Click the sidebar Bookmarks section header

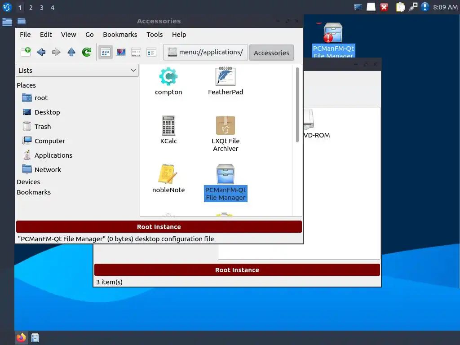pyautogui.click(x=33, y=192)
